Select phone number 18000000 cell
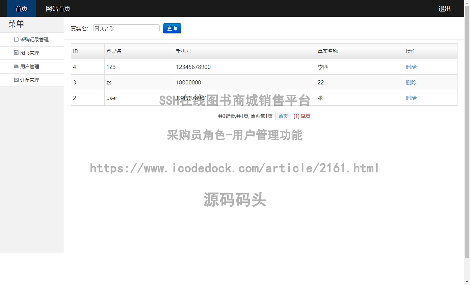This screenshot has width=470, height=285. 245,82
